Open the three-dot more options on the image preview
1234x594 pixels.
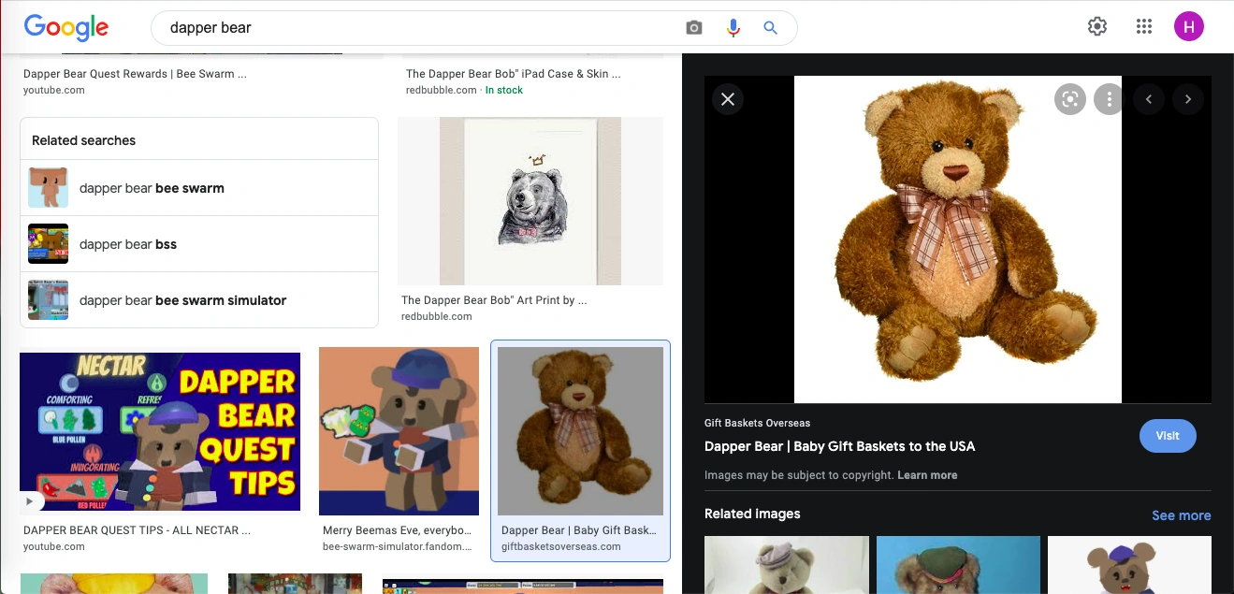[x=1109, y=99]
